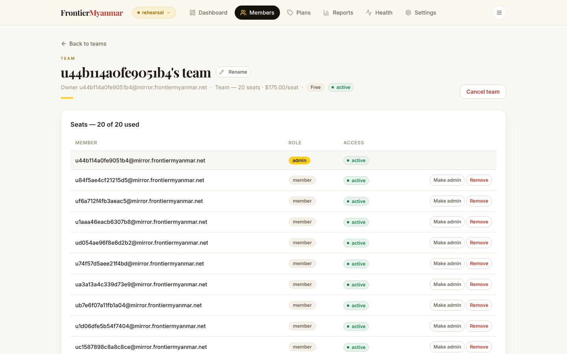Viewport: 567px width, 354px height.
Task: Click the team active status badge
Action: (x=341, y=87)
